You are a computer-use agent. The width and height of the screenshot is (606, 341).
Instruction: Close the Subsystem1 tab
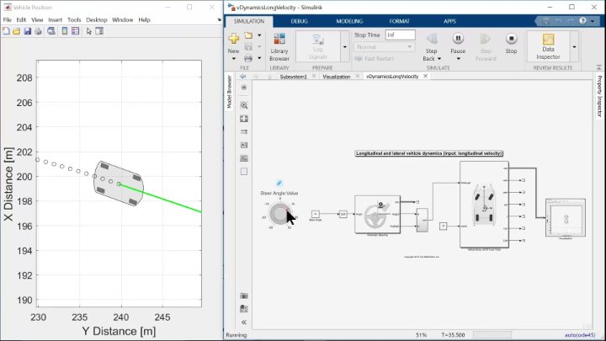pyautogui.click(x=314, y=76)
